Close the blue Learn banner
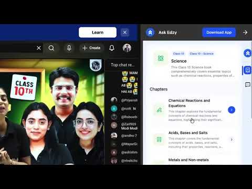Image resolution: width=252 pixels, height=189 pixels. point(125,33)
